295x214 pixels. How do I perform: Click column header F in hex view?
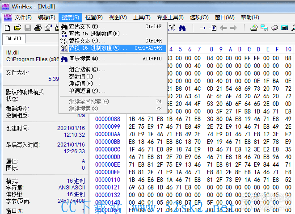click(277, 49)
